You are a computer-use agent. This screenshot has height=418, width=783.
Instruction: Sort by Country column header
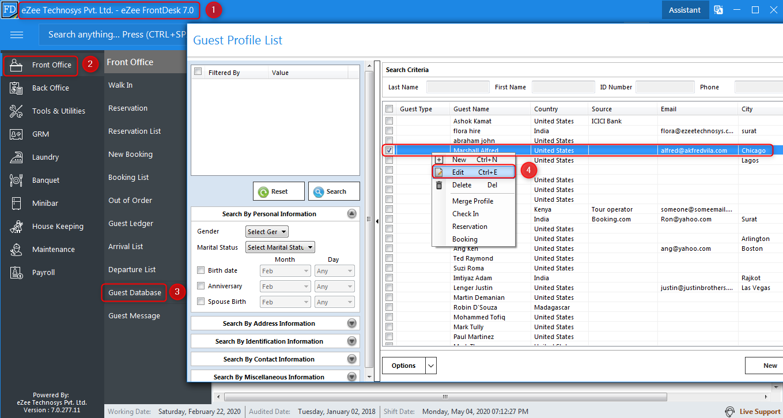click(559, 109)
